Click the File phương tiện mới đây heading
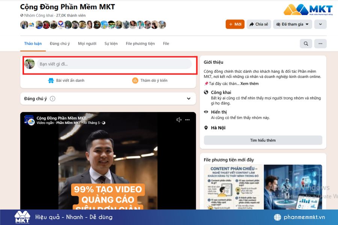Viewport: 338px width, 225px height. tap(229, 160)
